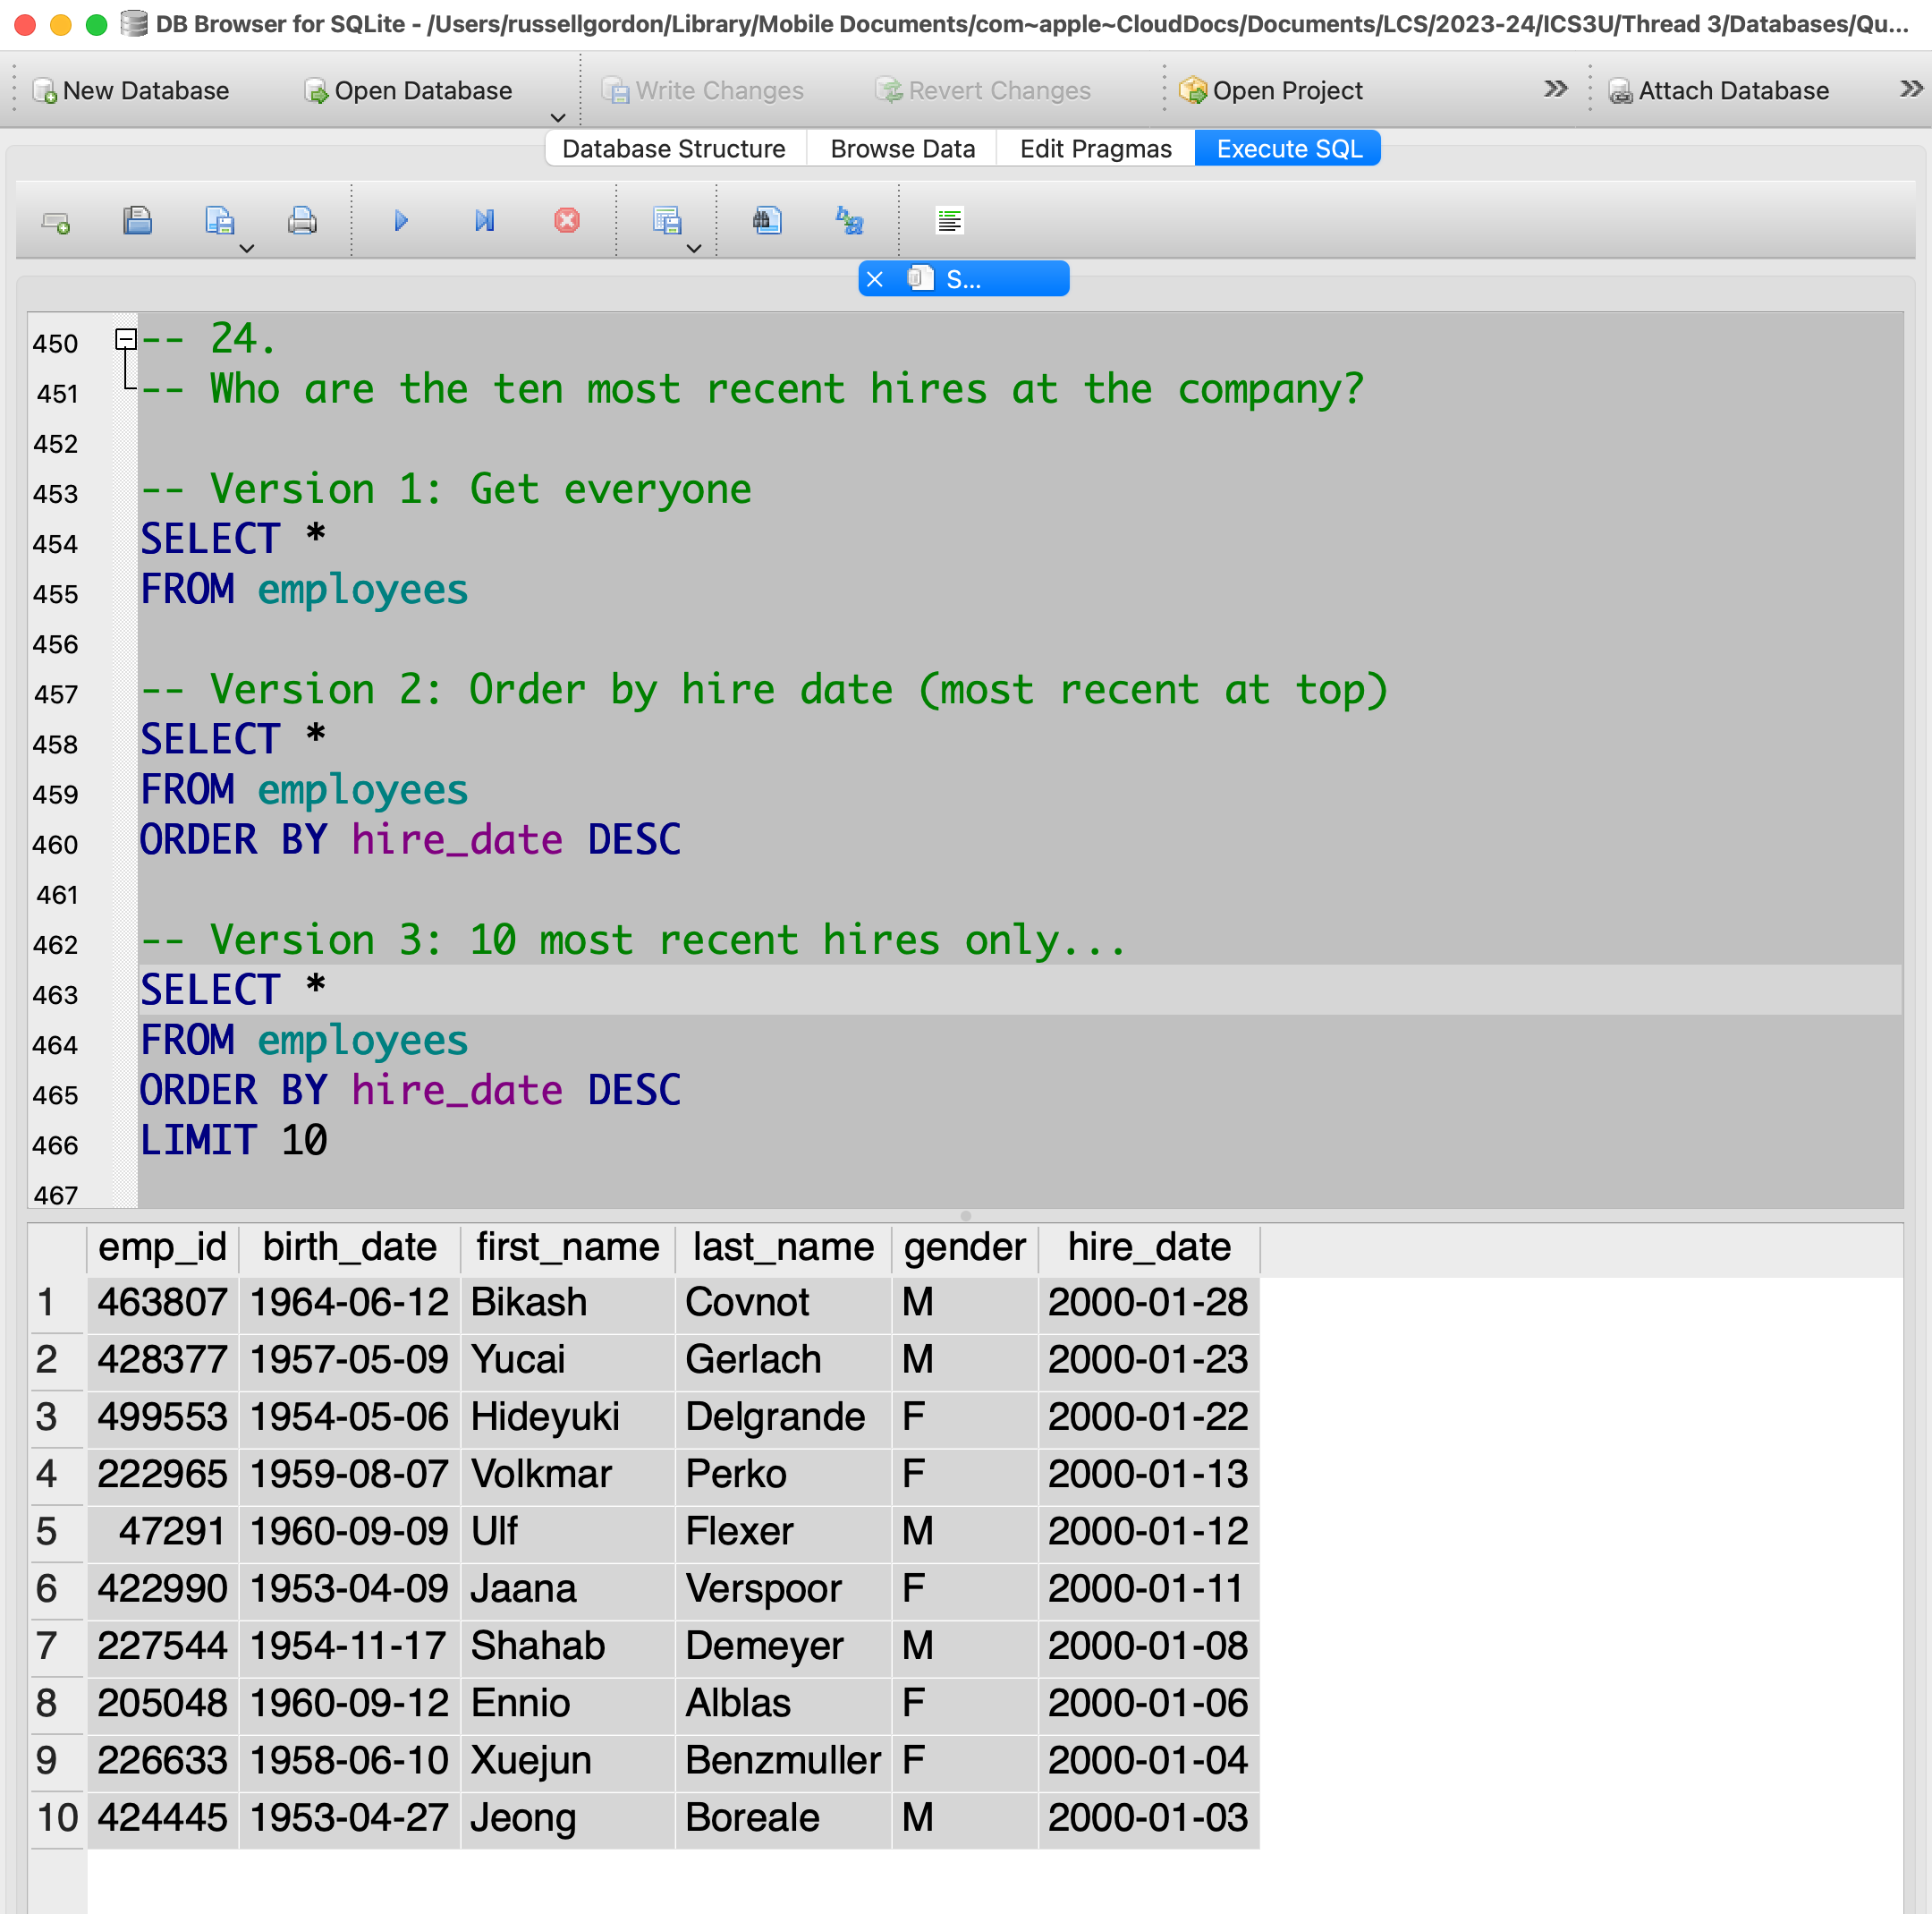The image size is (1932, 1914).
Task: Click the Open new SQL tab icon
Action: pos(56,221)
